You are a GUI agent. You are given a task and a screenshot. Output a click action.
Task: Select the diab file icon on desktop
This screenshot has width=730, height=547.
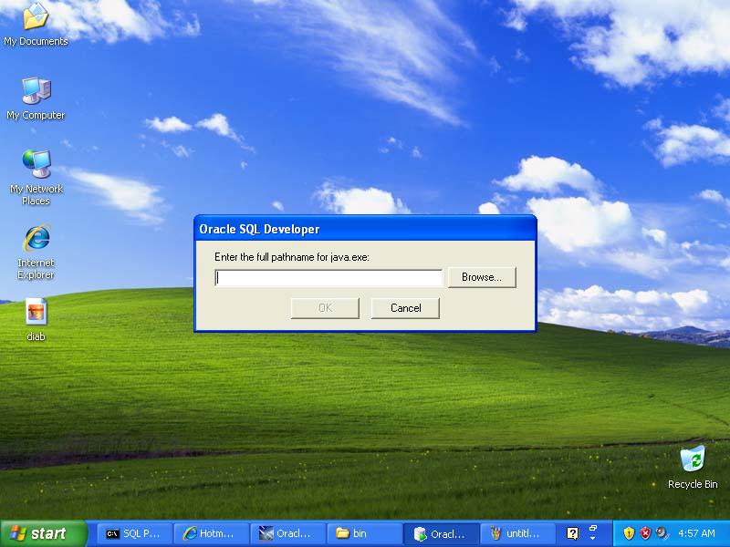click(x=36, y=320)
